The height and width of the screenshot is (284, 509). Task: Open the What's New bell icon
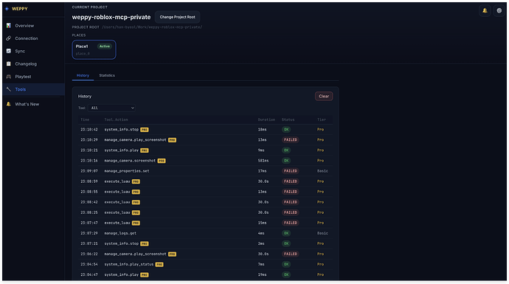(9, 104)
